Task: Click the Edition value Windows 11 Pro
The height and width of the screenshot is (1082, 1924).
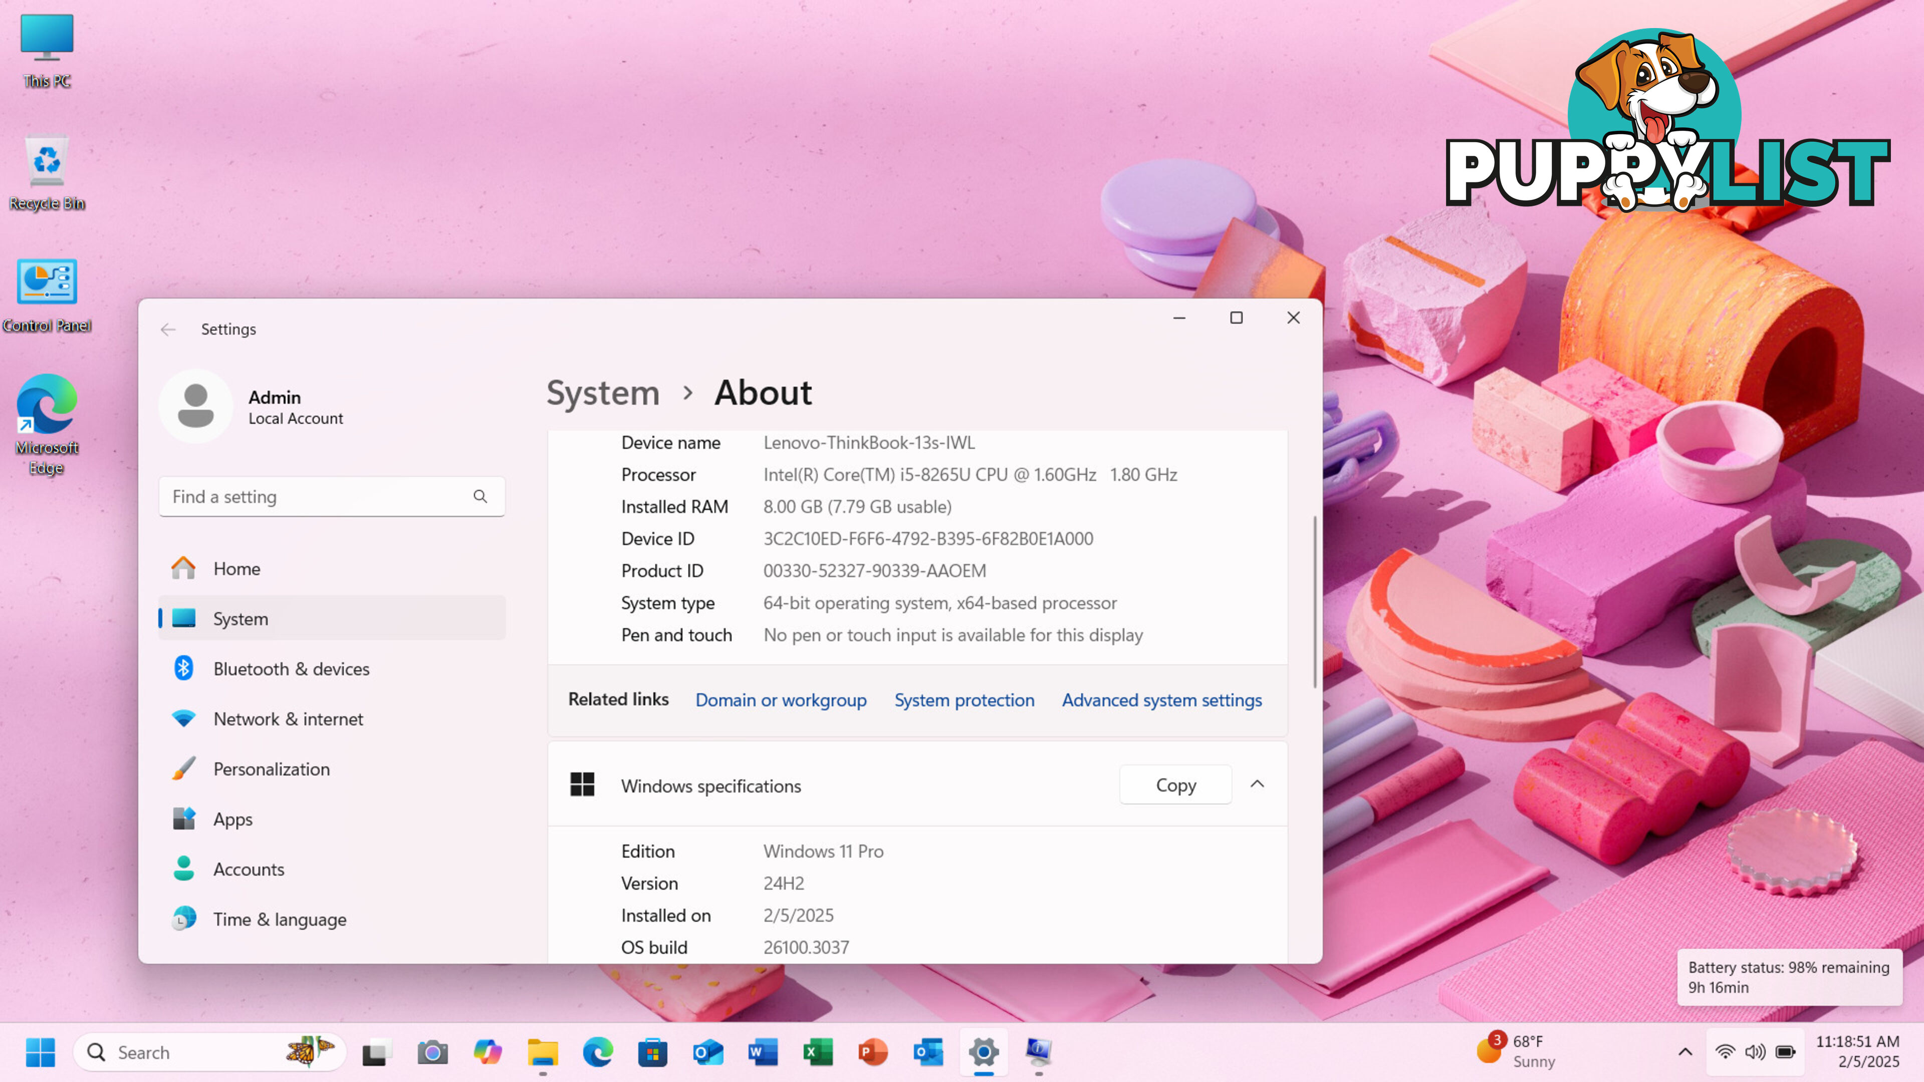Action: (823, 851)
